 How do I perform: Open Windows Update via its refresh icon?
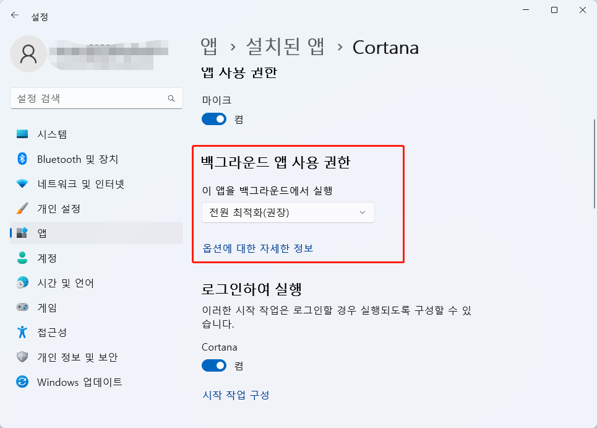22,382
